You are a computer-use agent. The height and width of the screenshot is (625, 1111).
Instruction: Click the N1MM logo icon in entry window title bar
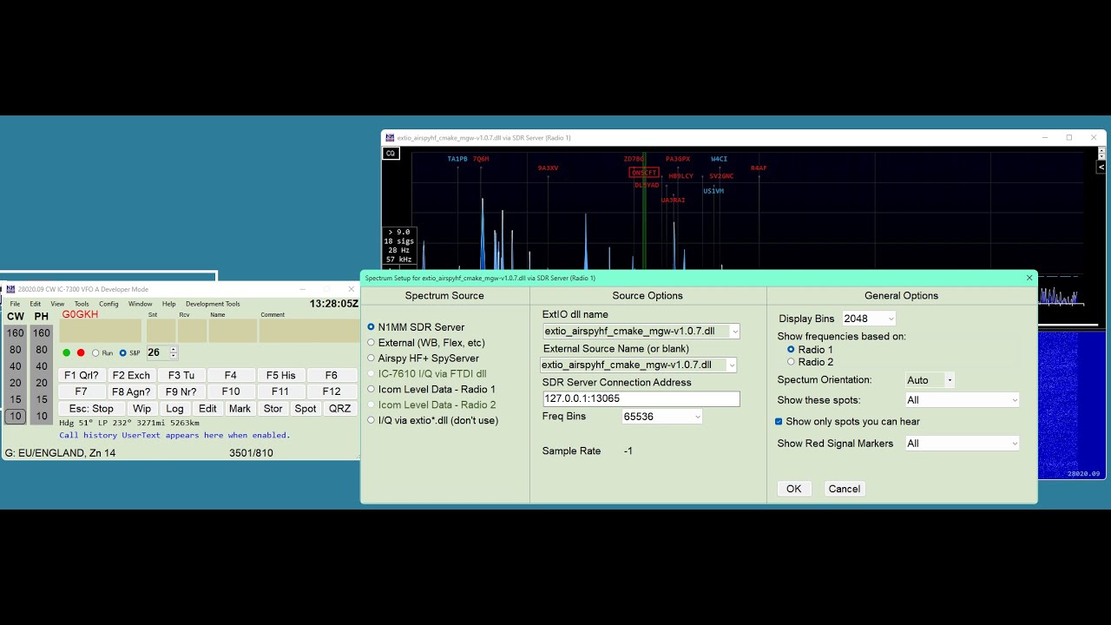(x=10, y=289)
